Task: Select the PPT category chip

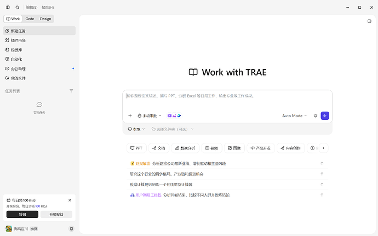Action: point(136,148)
